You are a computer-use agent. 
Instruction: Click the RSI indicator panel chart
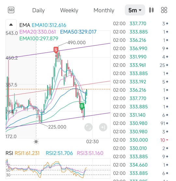(58, 169)
